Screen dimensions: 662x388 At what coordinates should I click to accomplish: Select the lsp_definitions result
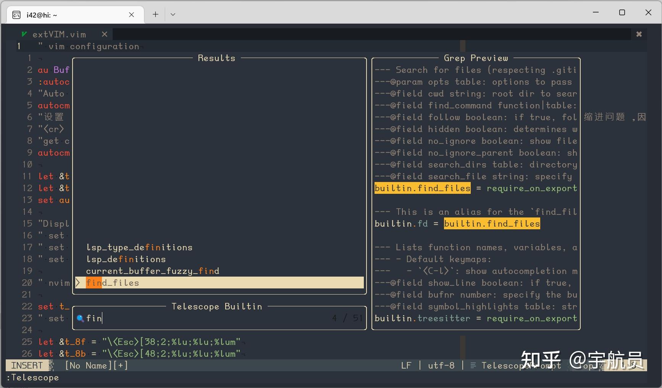click(126, 259)
